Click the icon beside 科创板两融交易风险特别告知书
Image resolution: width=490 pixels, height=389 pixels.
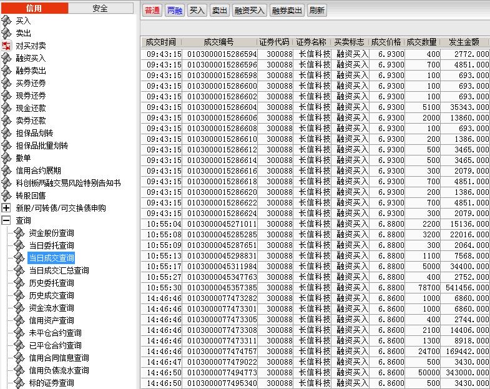pyautogui.click(x=6, y=183)
